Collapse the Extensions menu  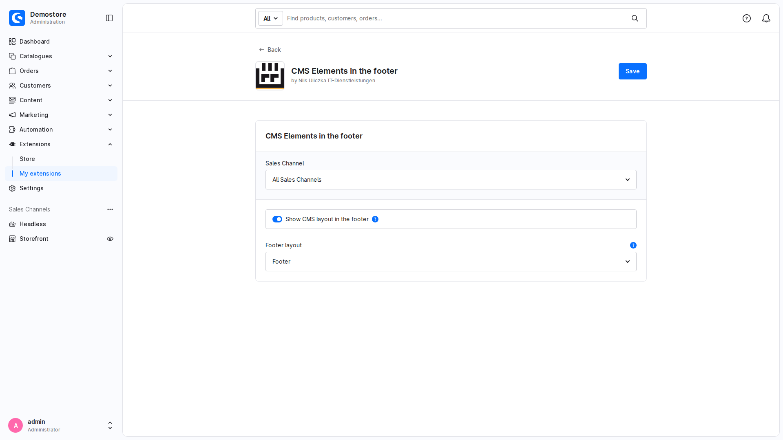click(x=61, y=144)
